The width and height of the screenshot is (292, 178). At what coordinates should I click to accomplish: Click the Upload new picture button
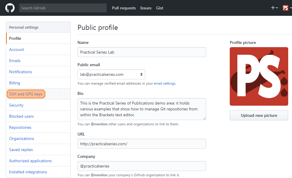(x=259, y=115)
